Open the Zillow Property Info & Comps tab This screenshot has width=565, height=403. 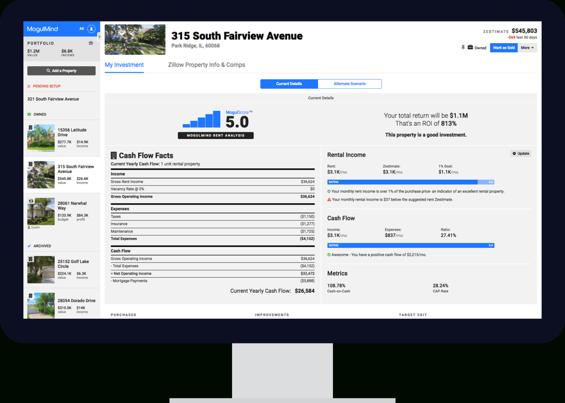pos(206,65)
